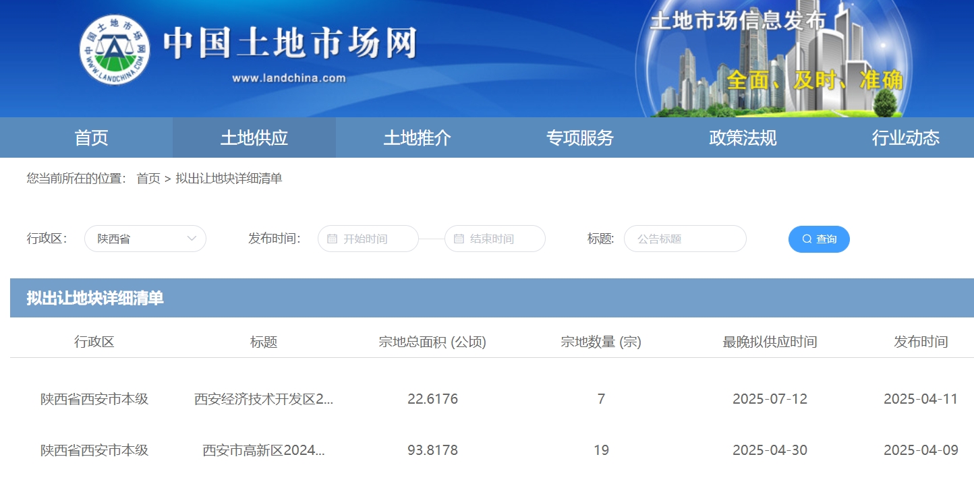Click the 拟出让地块详细清单 section header
The height and width of the screenshot is (492, 974).
[x=492, y=298]
